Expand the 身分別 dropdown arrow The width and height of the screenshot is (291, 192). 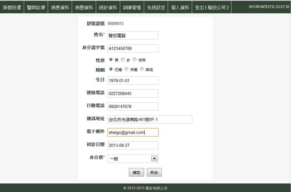[154, 159]
